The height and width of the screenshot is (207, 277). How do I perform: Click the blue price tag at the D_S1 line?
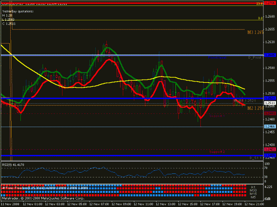(x=270, y=155)
